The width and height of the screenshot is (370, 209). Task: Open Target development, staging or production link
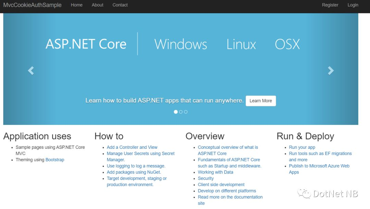pyautogui.click(x=137, y=181)
